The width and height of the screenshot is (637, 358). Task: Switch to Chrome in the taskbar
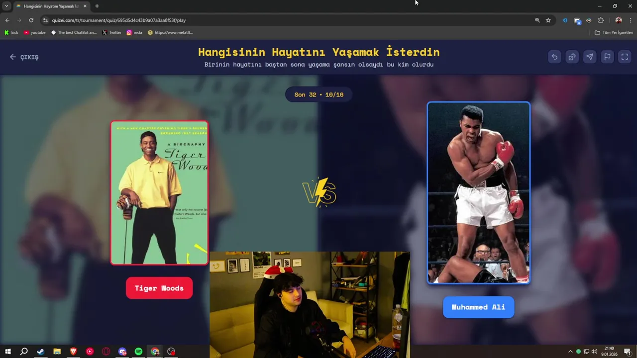point(155,352)
